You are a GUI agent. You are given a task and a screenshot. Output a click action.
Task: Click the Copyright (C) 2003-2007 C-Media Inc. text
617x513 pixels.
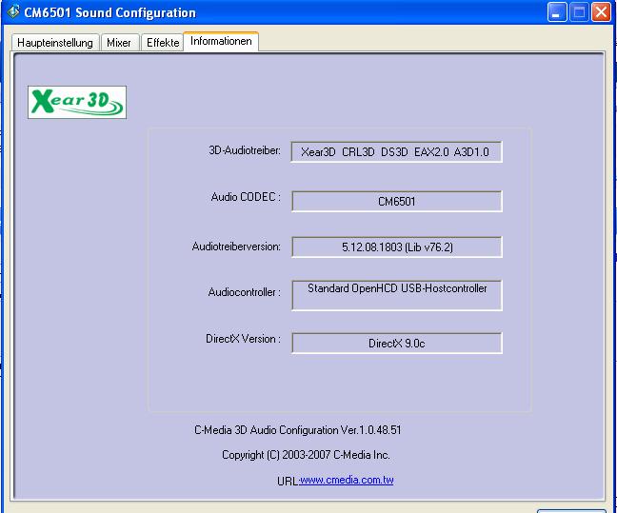[x=306, y=455]
